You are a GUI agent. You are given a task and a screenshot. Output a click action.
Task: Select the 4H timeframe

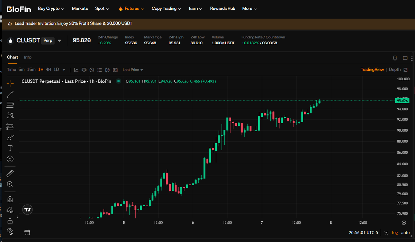tap(48, 69)
